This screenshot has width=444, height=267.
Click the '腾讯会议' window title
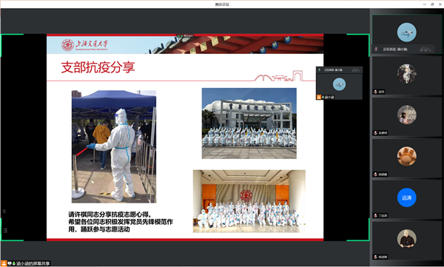pyautogui.click(x=222, y=4)
